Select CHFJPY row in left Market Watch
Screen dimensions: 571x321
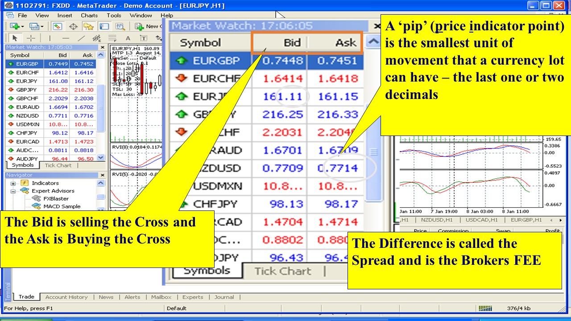(x=51, y=133)
